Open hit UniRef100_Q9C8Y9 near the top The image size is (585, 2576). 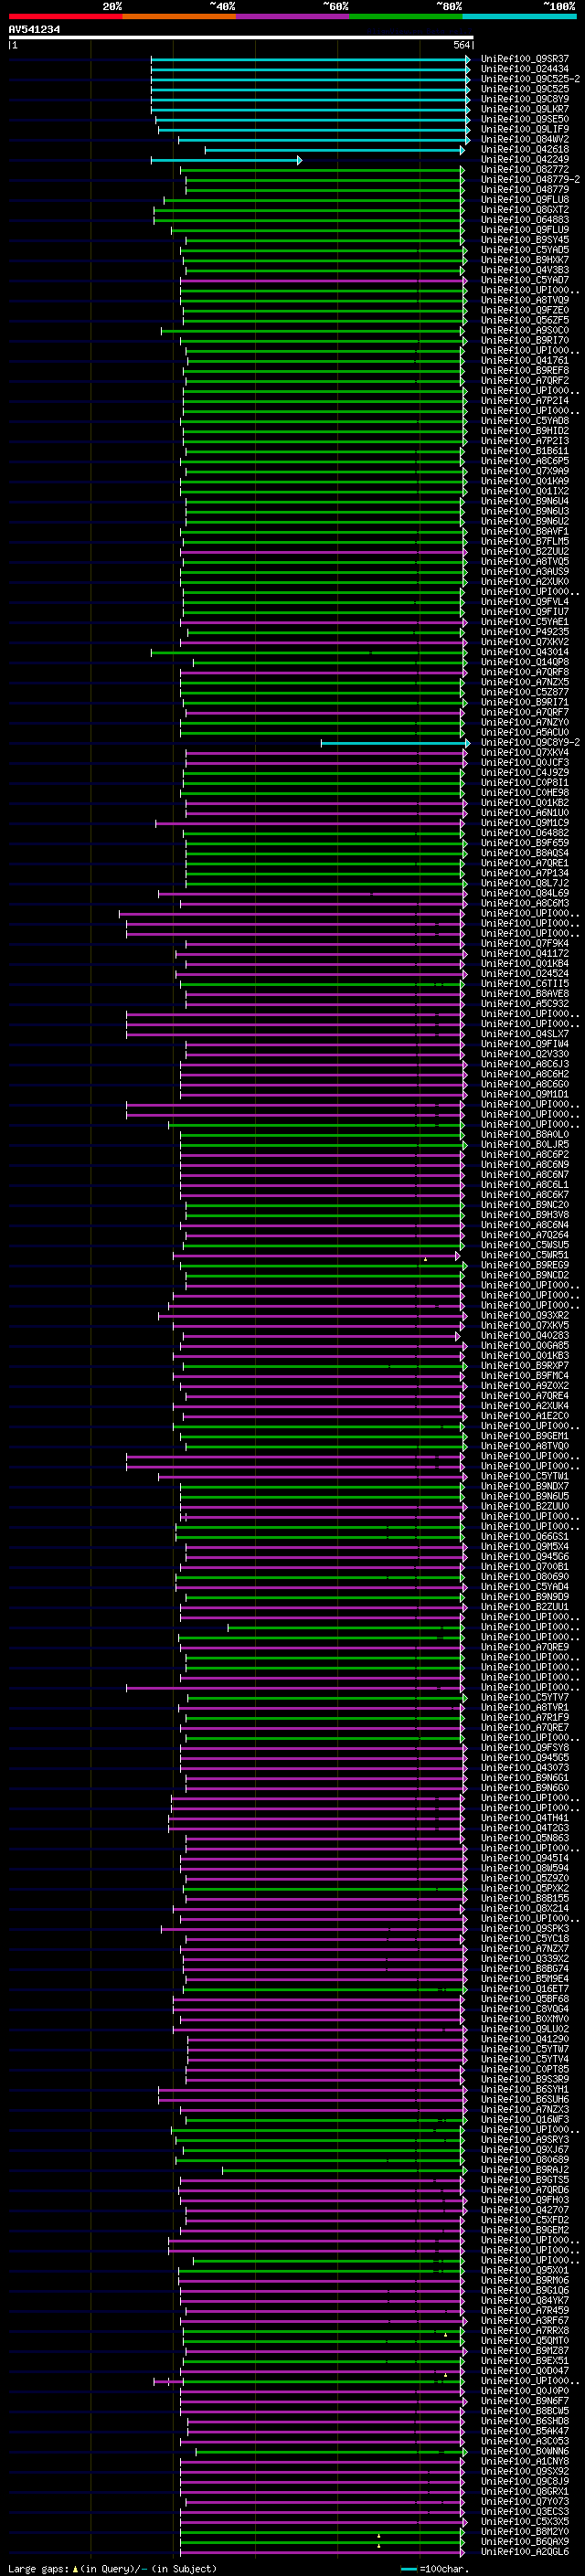525,99
